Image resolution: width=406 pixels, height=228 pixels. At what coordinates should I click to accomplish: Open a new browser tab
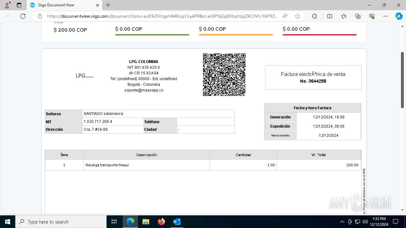pyautogui.click(x=108, y=5)
